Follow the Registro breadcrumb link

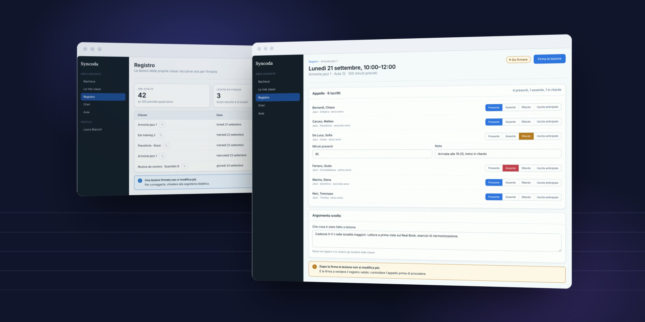(x=313, y=62)
